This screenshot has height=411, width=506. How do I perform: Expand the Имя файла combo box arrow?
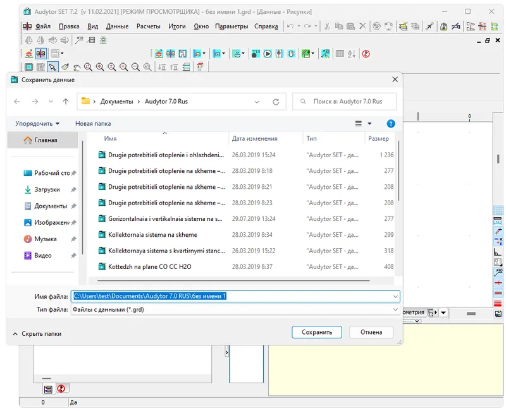click(395, 296)
